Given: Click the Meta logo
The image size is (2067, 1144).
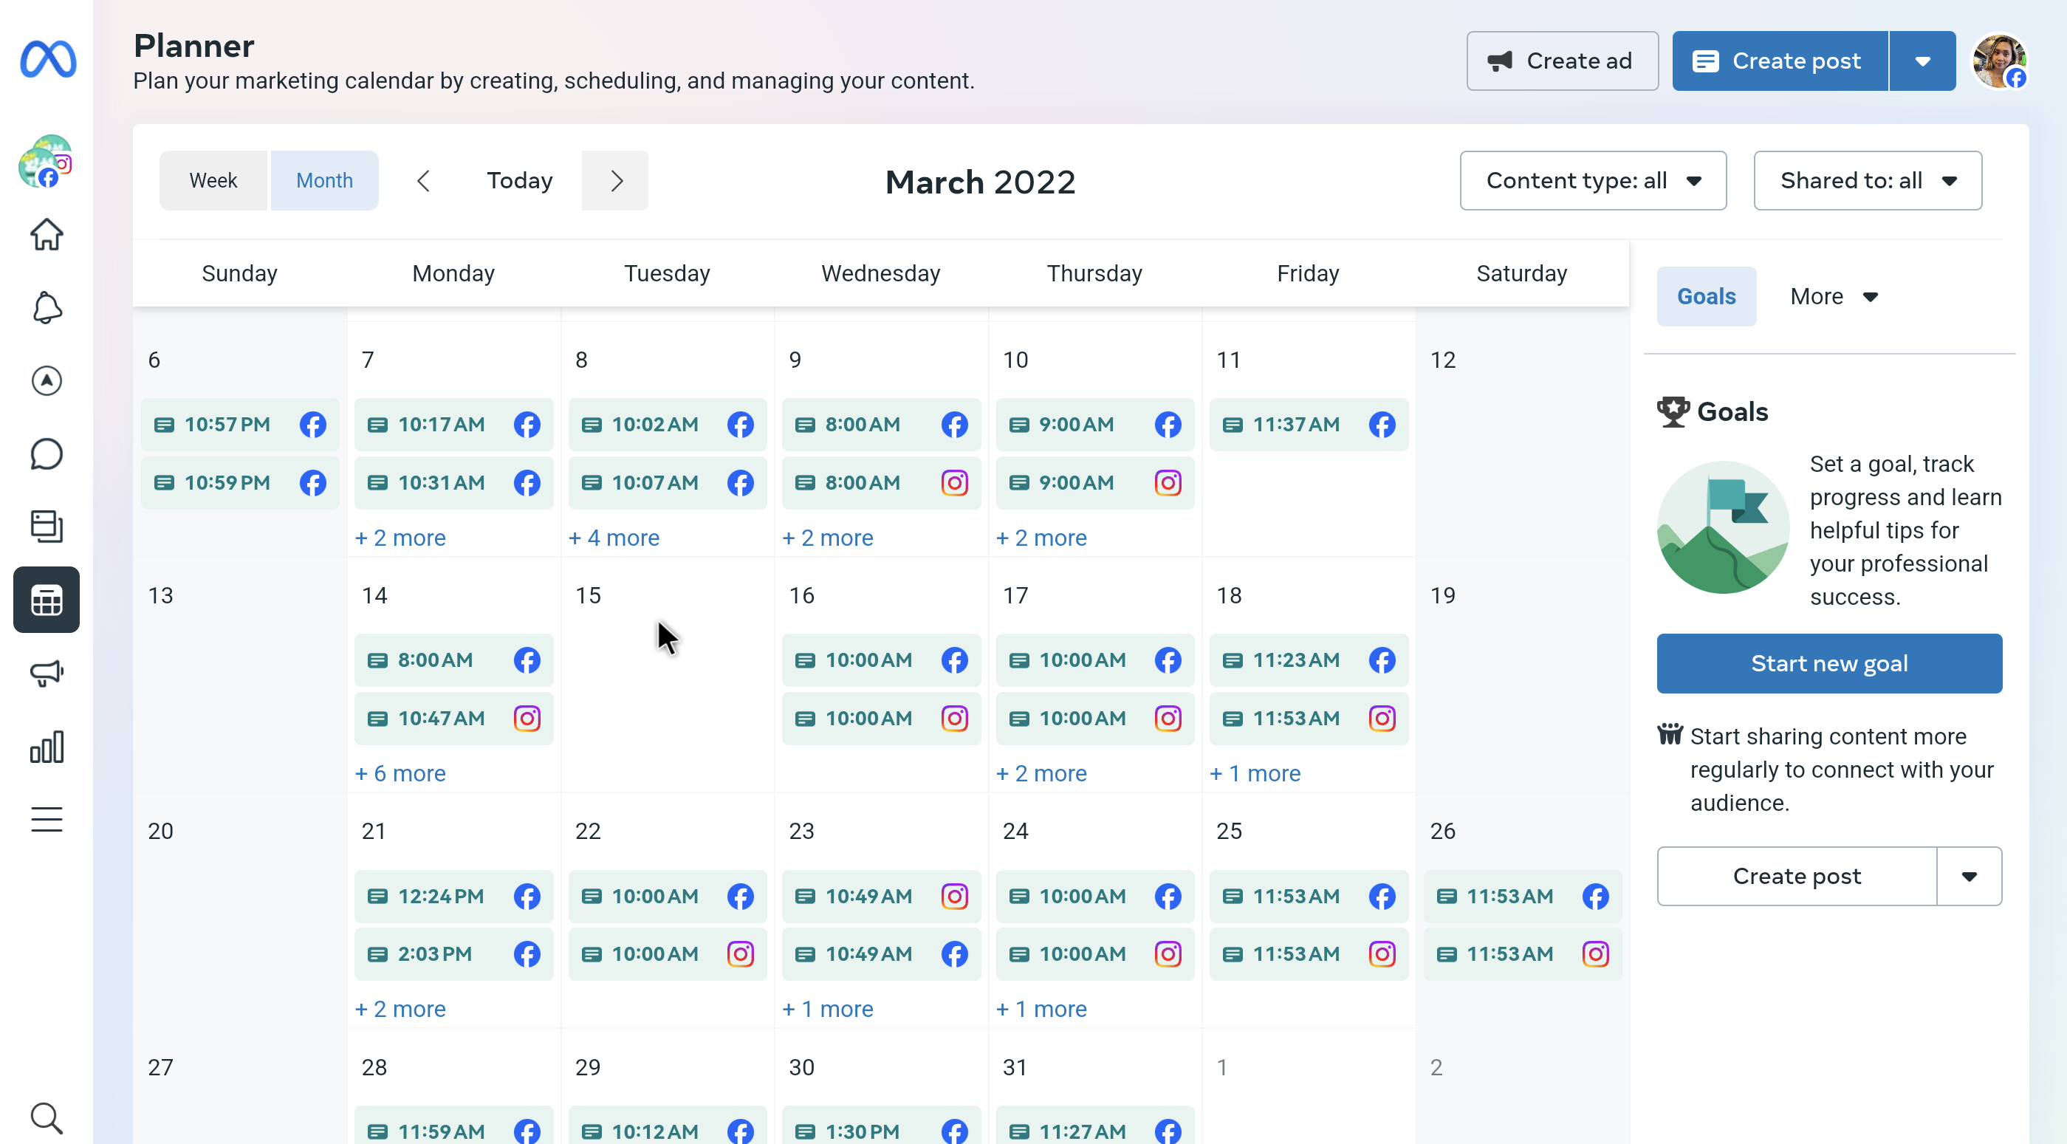Looking at the screenshot, I should (48, 59).
